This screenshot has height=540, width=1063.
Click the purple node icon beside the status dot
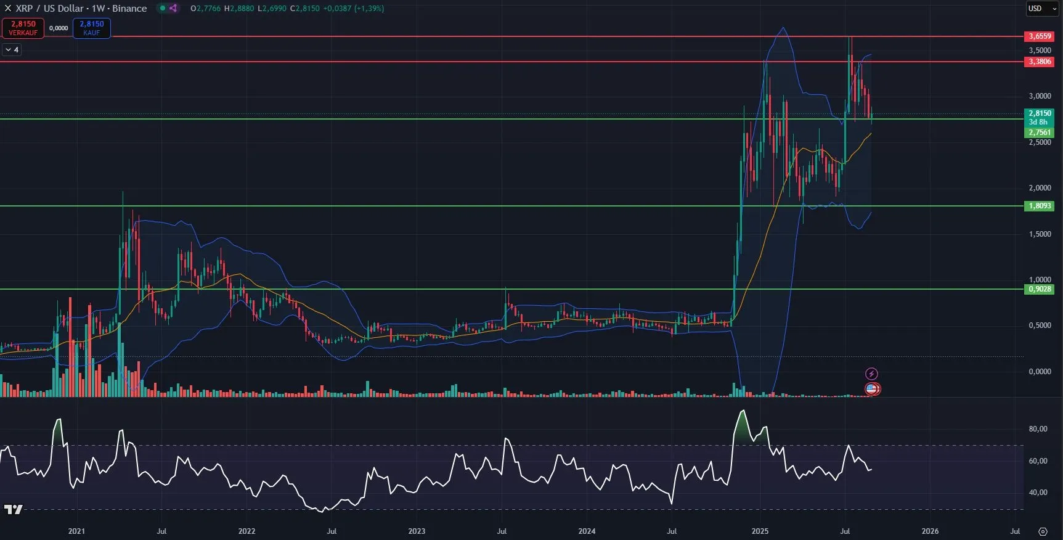point(173,9)
